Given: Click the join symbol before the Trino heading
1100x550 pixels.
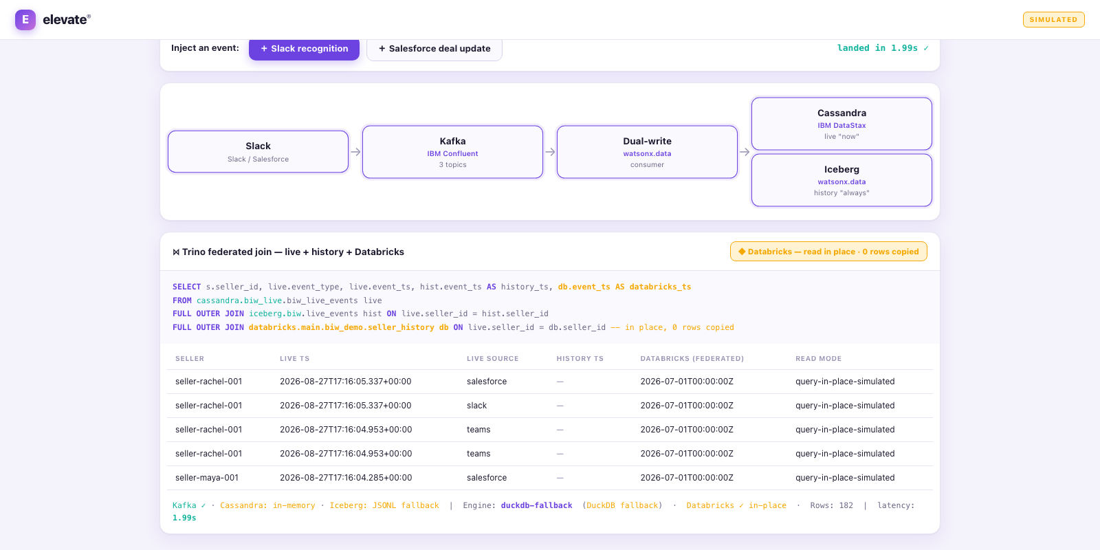Looking at the screenshot, I should click(x=176, y=252).
